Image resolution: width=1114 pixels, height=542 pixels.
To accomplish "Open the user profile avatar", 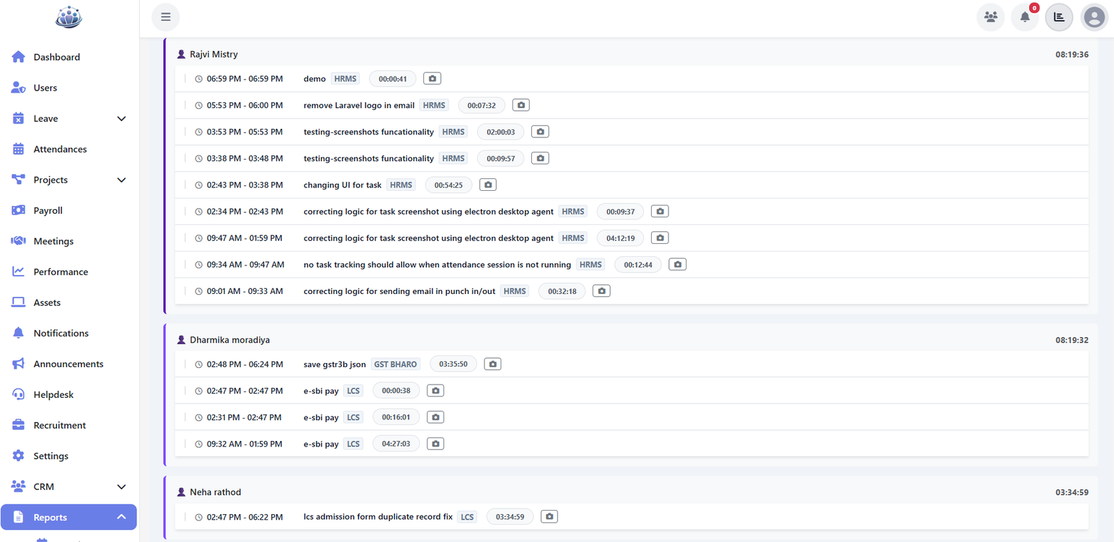I will coord(1095,17).
